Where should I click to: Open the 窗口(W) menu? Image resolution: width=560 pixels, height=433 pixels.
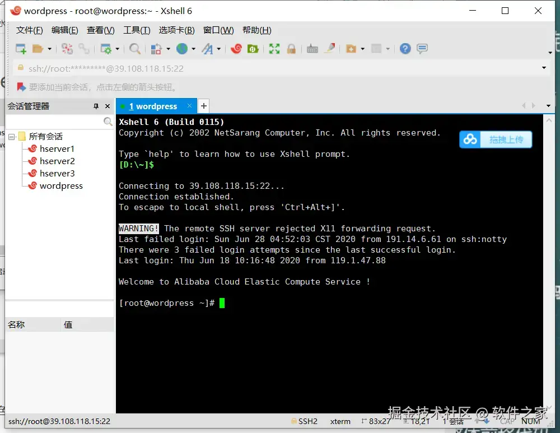(218, 30)
